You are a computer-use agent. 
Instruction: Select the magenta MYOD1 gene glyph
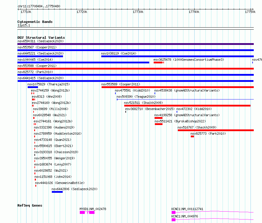[x=87, y=212]
